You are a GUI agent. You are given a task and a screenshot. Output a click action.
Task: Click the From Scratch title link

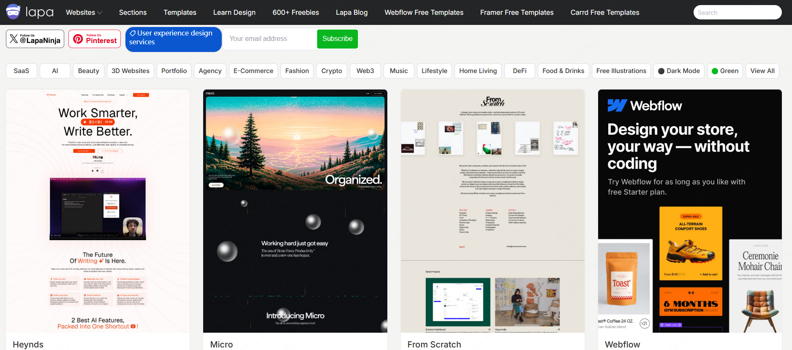(434, 345)
